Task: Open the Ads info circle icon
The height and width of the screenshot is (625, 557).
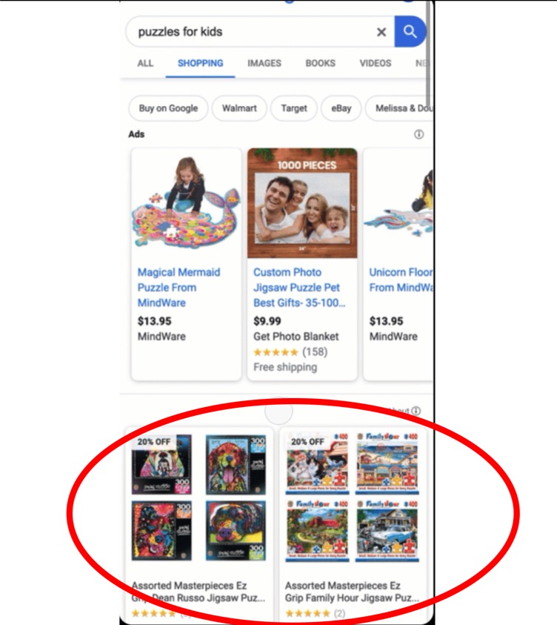Action: click(418, 134)
